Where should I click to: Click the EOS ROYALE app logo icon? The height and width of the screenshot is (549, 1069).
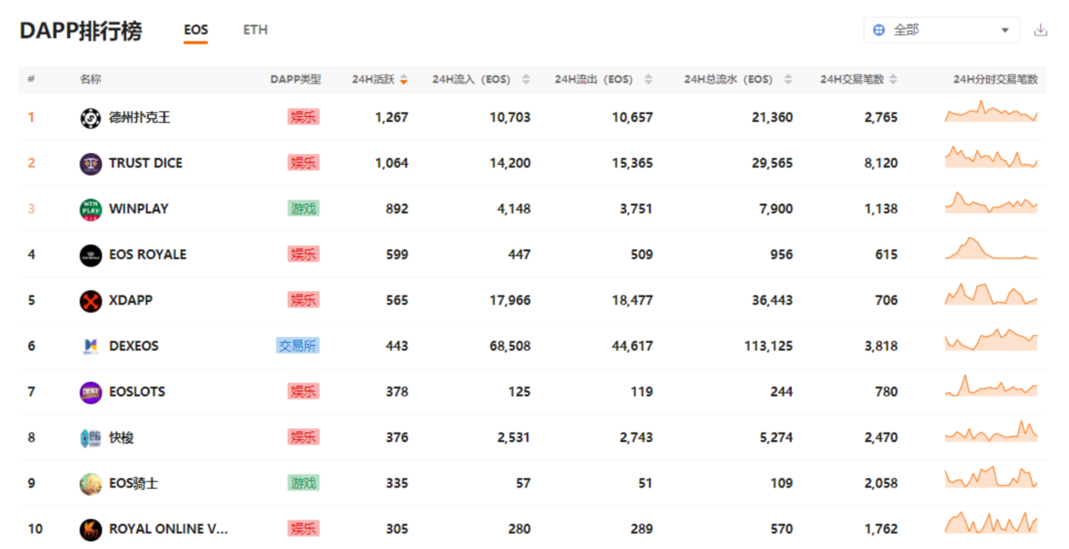point(91,255)
